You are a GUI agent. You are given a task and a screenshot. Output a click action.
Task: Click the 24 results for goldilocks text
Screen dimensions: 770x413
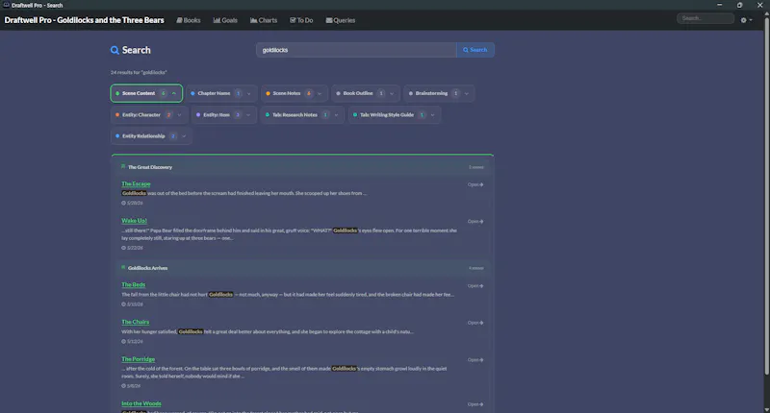click(x=139, y=72)
